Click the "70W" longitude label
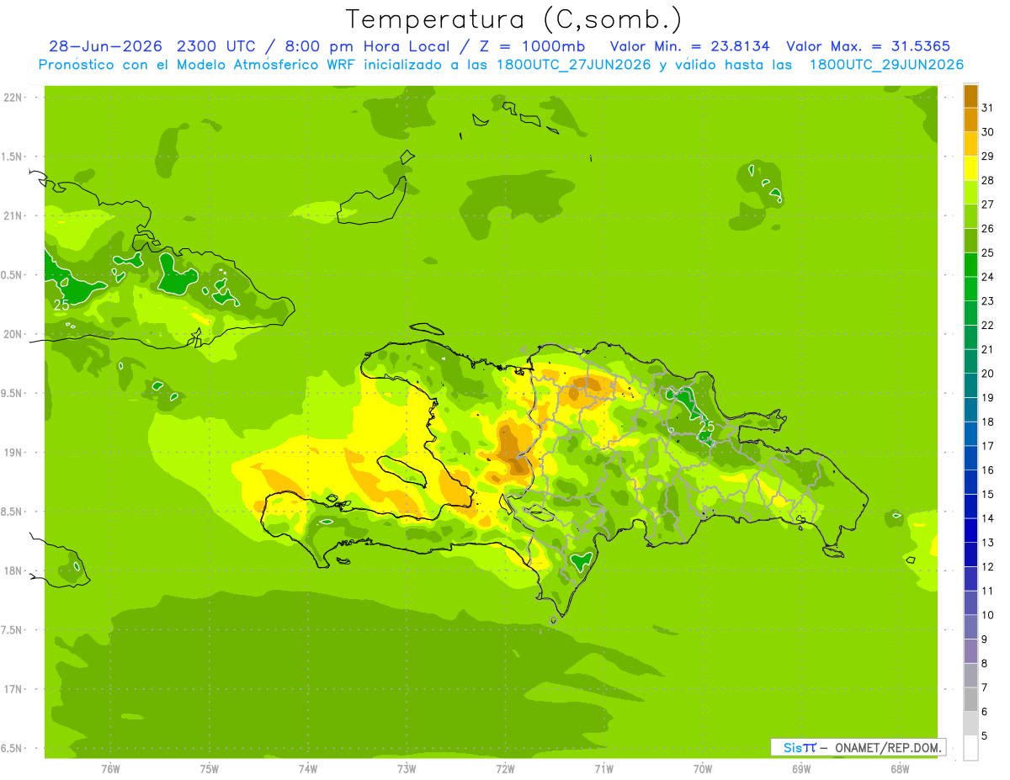 pyautogui.click(x=703, y=769)
